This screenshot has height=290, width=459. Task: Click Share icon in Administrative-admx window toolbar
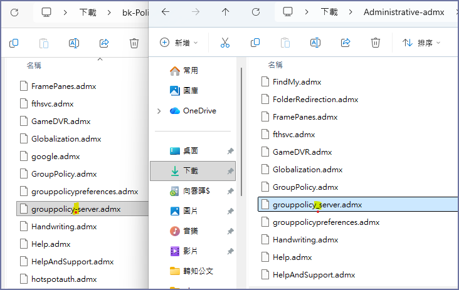(345, 43)
